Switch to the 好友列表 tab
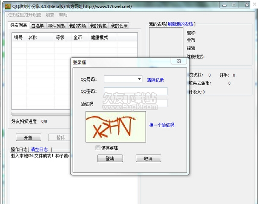The height and width of the screenshot is (204, 258). tap(19, 25)
